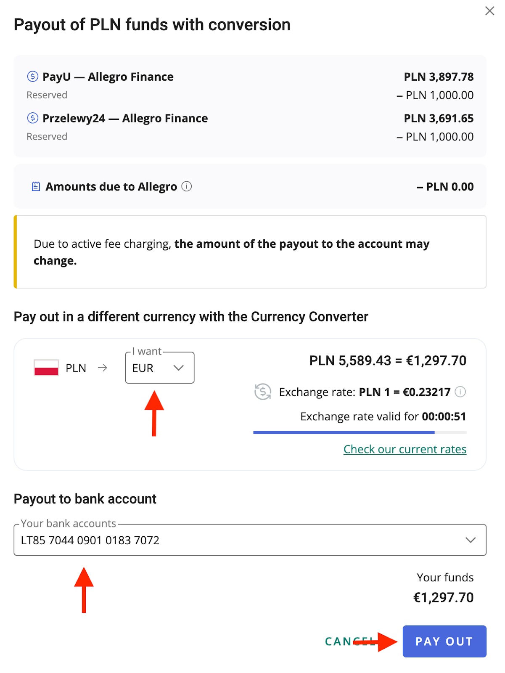
Task: Click the fee charging warning notice
Action: pyautogui.click(x=250, y=252)
